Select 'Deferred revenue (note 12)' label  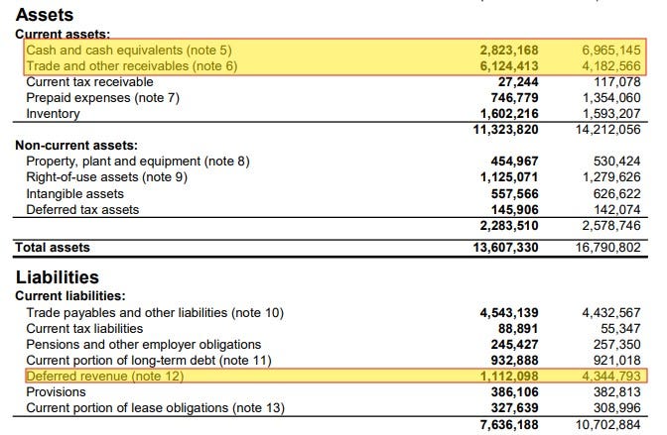pyautogui.click(x=105, y=377)
